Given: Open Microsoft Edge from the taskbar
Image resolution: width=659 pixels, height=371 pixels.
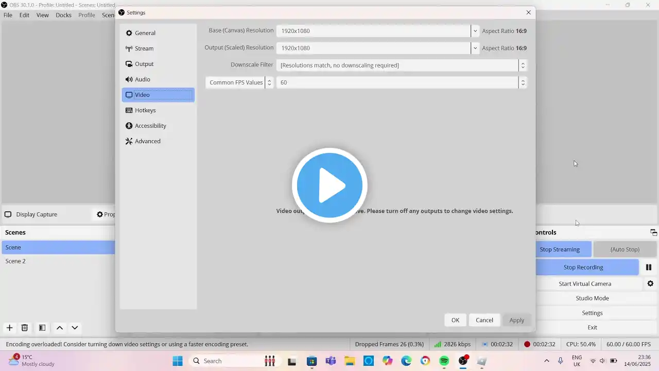Looking at the screenshot, I should point(406,361).
